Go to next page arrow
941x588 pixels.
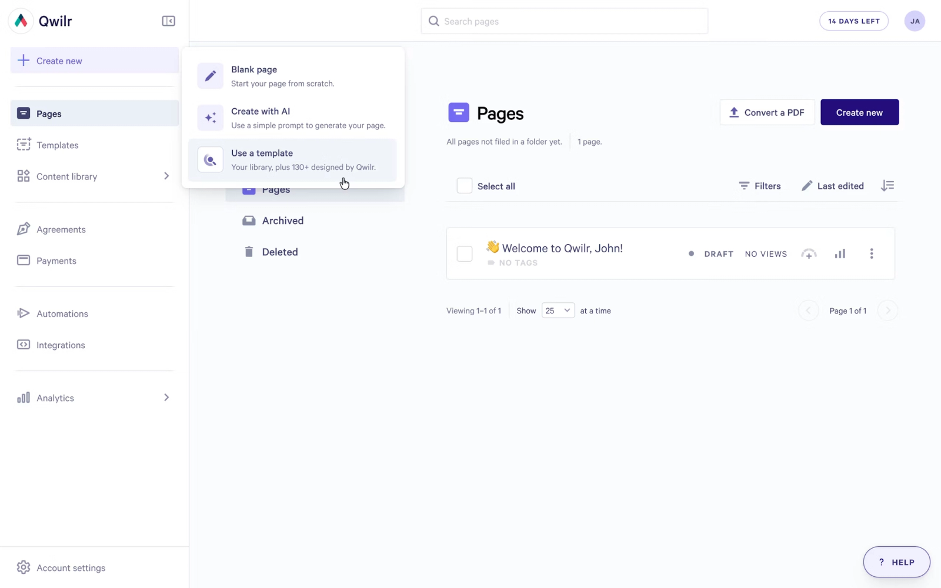[887, 310]
